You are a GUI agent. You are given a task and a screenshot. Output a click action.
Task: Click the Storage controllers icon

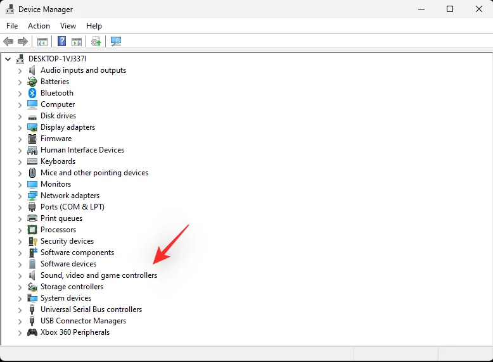(x=32, y=287)
